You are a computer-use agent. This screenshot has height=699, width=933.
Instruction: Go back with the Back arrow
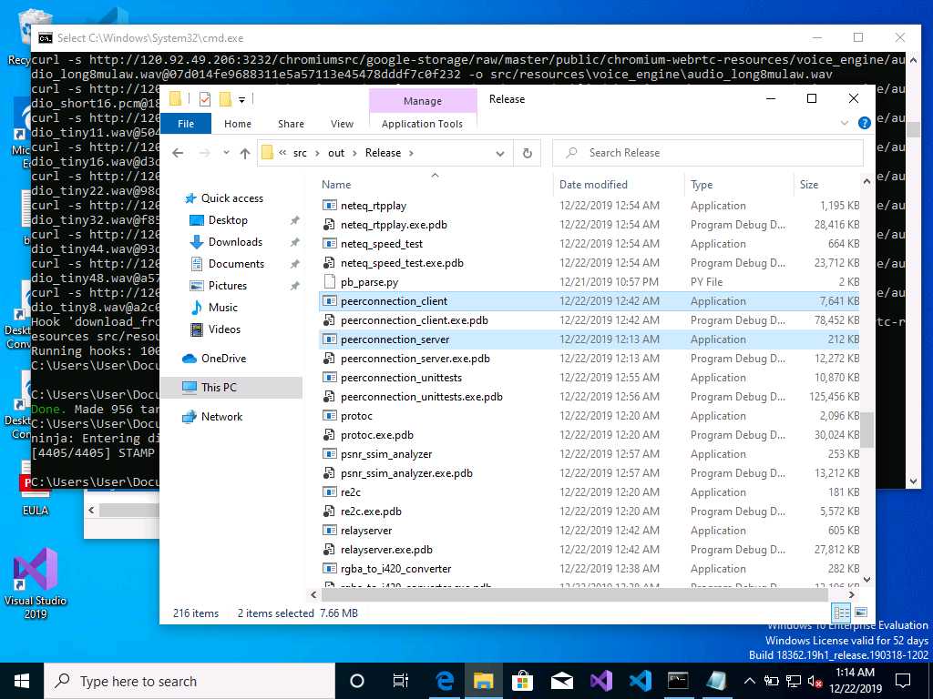[178, 153]
